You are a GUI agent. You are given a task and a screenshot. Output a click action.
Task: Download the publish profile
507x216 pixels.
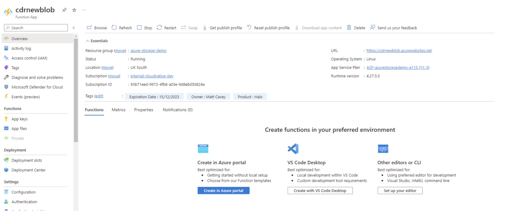point(223,28)
